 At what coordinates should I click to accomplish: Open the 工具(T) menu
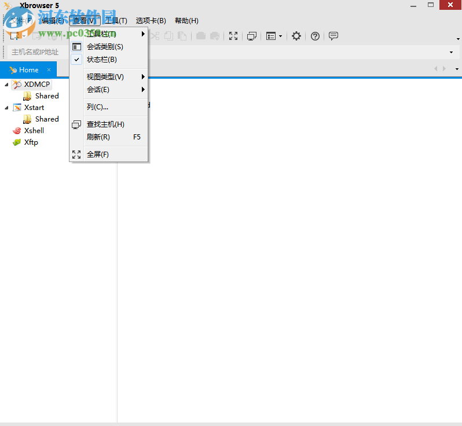pyautogui.click(x=116, y=21)
